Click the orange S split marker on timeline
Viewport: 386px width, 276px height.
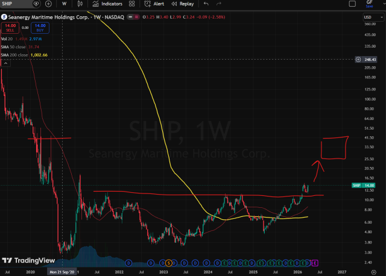click(x=169, y=263)
